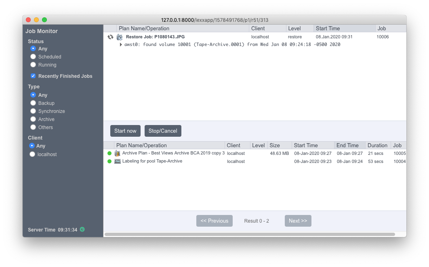Filter jobs by the localhost client
Viewport: 429px width, 267px height.
[x=32, y=154]
